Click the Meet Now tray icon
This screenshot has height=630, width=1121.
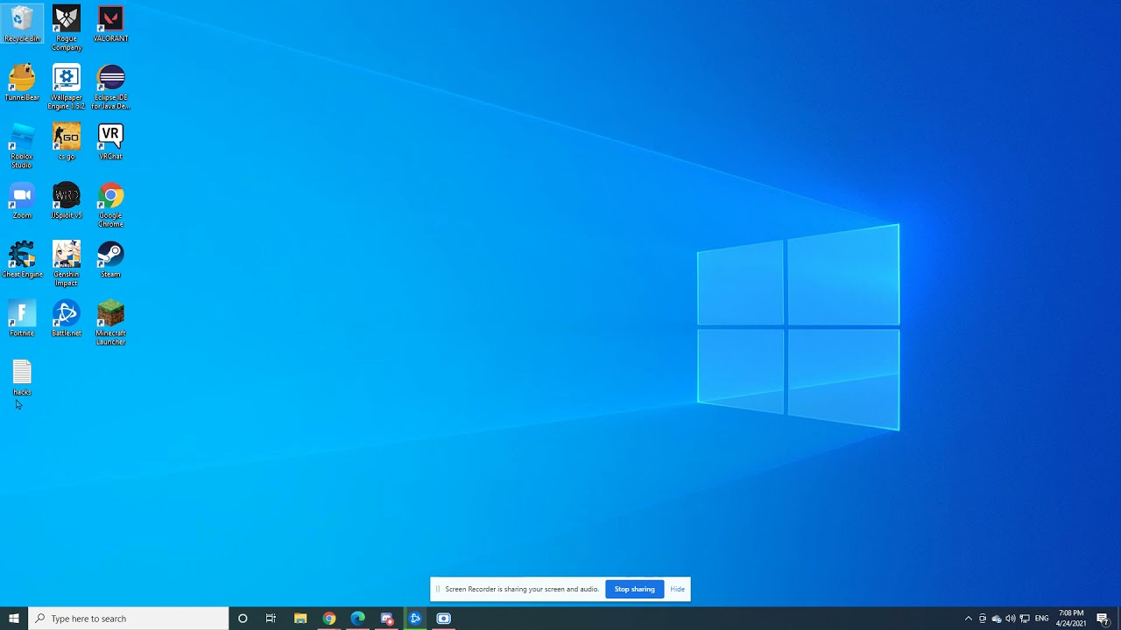[x=983, y=619]
